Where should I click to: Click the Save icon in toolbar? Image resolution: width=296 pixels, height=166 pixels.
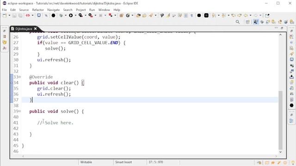point(14,15)
